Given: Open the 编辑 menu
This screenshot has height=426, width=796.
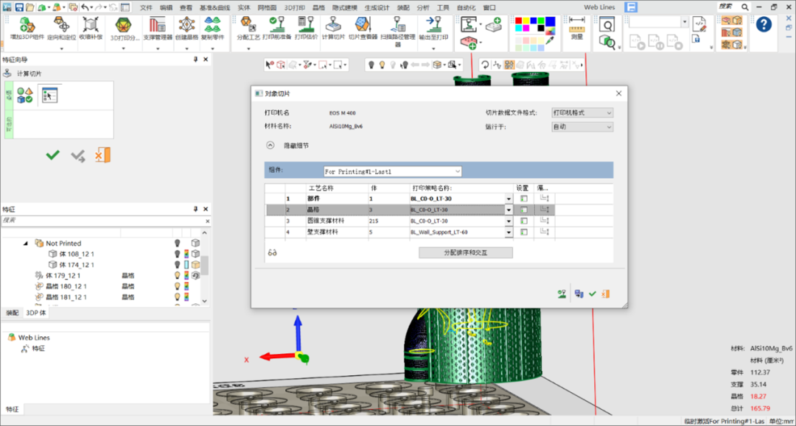Looking at the screenshot, I should [x=166, y=7].
